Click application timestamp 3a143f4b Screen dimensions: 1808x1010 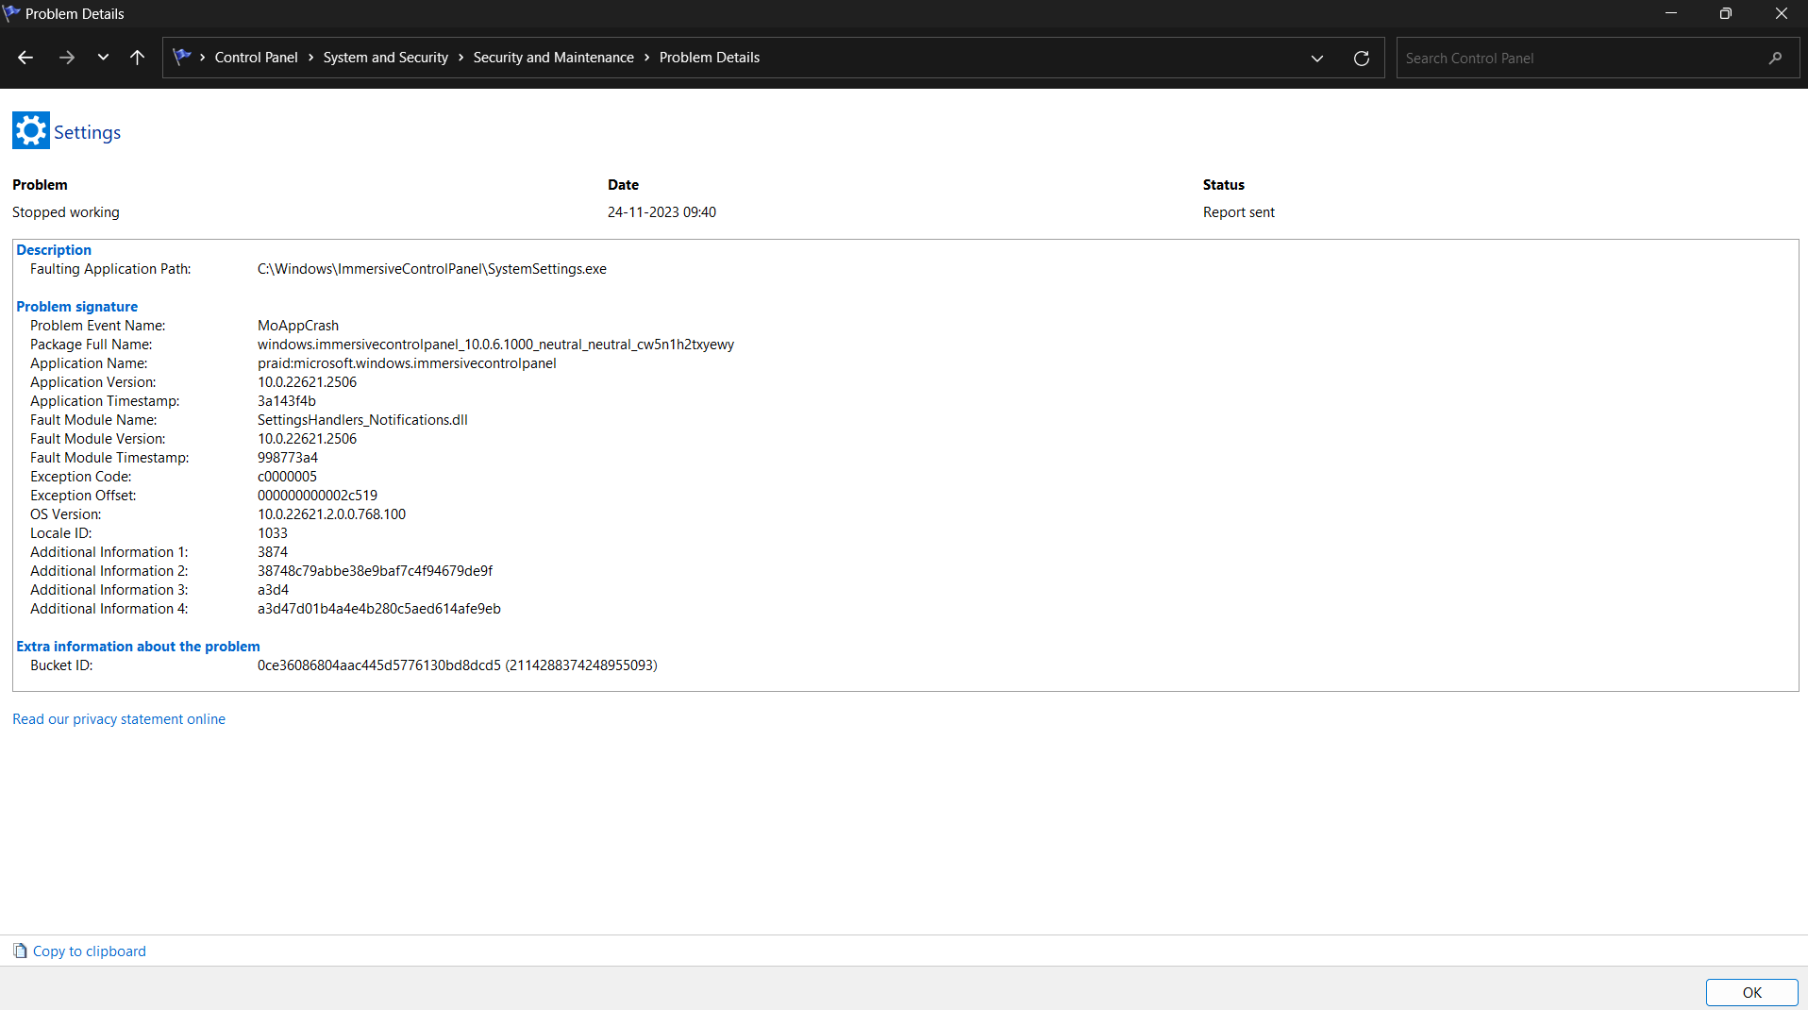click(x=287, y=401)
